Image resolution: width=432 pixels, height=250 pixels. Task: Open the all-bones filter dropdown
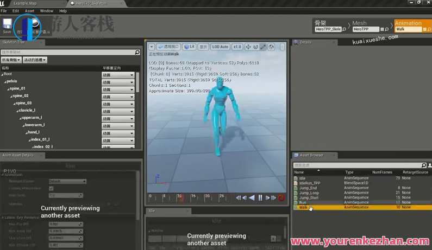pos(11,60)
